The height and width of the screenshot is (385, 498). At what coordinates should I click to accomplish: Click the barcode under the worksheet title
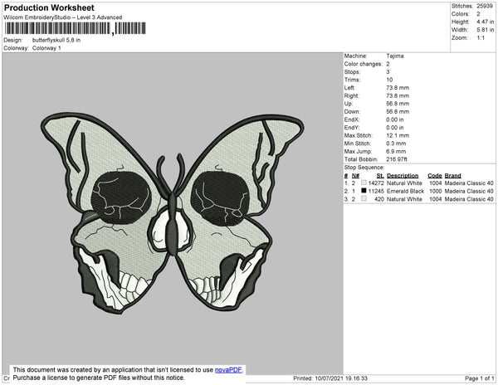click(76, 28)
